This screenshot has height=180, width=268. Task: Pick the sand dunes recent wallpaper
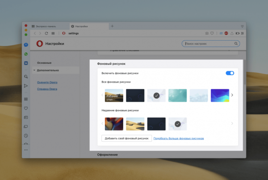135,124
